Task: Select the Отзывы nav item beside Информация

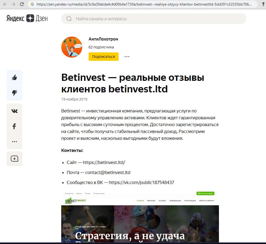Action: click(162, 201)
